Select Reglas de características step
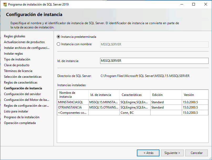Image resolution: width=212 pixels, height=160 pixels. pos(21,82)
